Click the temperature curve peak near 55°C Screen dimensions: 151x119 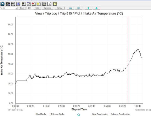coord(138,49)
